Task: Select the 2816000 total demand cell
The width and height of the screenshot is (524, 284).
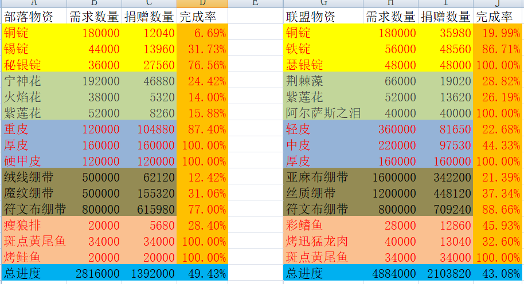Action: (x=93, y=273)
